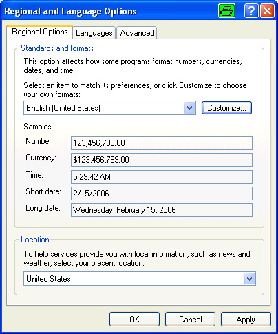Click the Long date sample field

162,210
